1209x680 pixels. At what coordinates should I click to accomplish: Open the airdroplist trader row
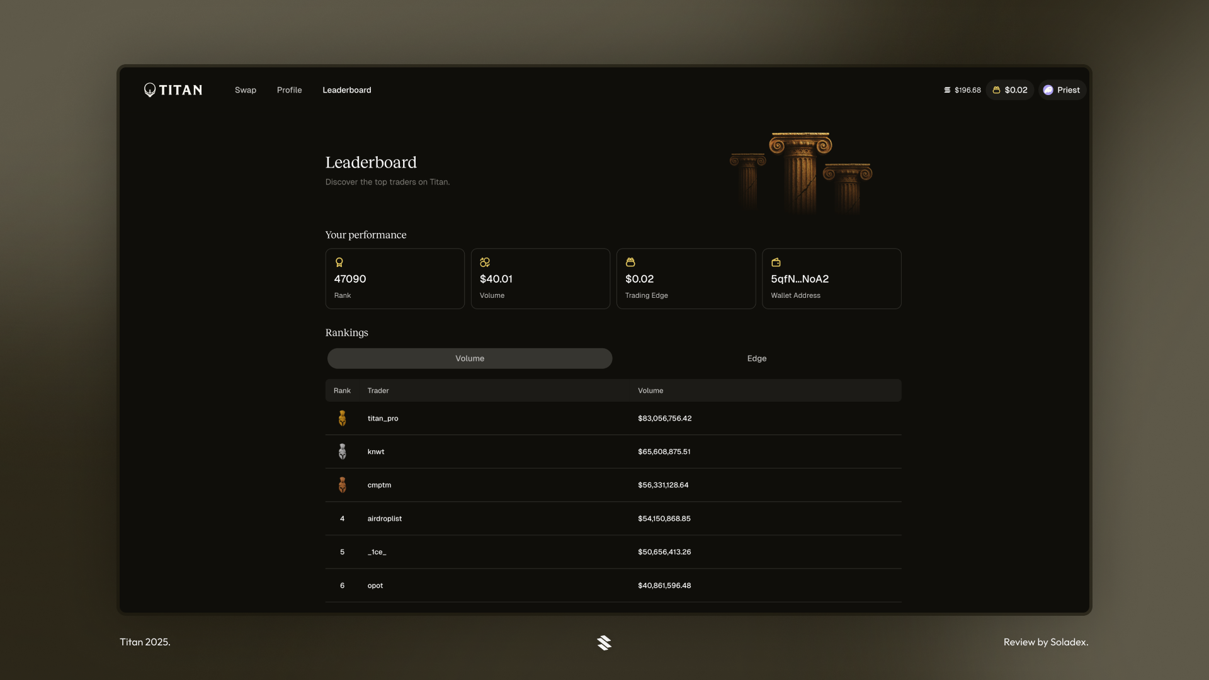point(384,518)
